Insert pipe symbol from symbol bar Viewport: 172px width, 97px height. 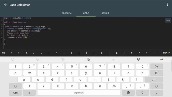[124, 53]
